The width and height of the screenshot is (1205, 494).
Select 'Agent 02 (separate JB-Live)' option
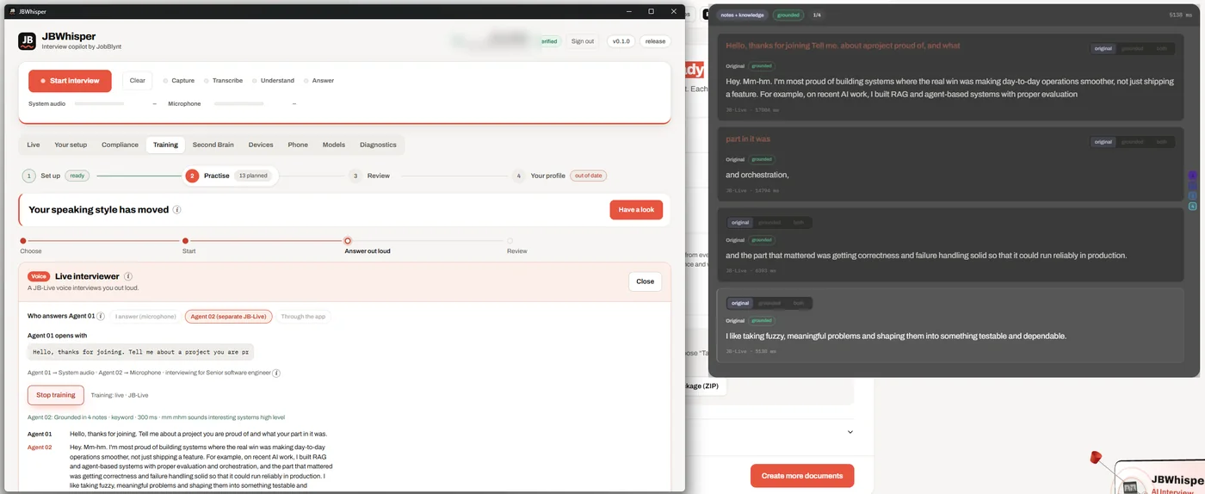(x=228, y=317)
